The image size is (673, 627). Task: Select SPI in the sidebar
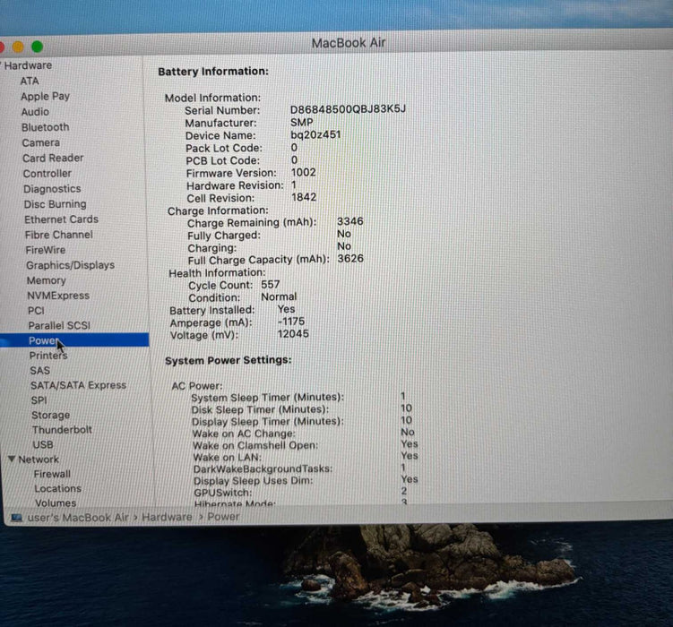coord(39,400)
